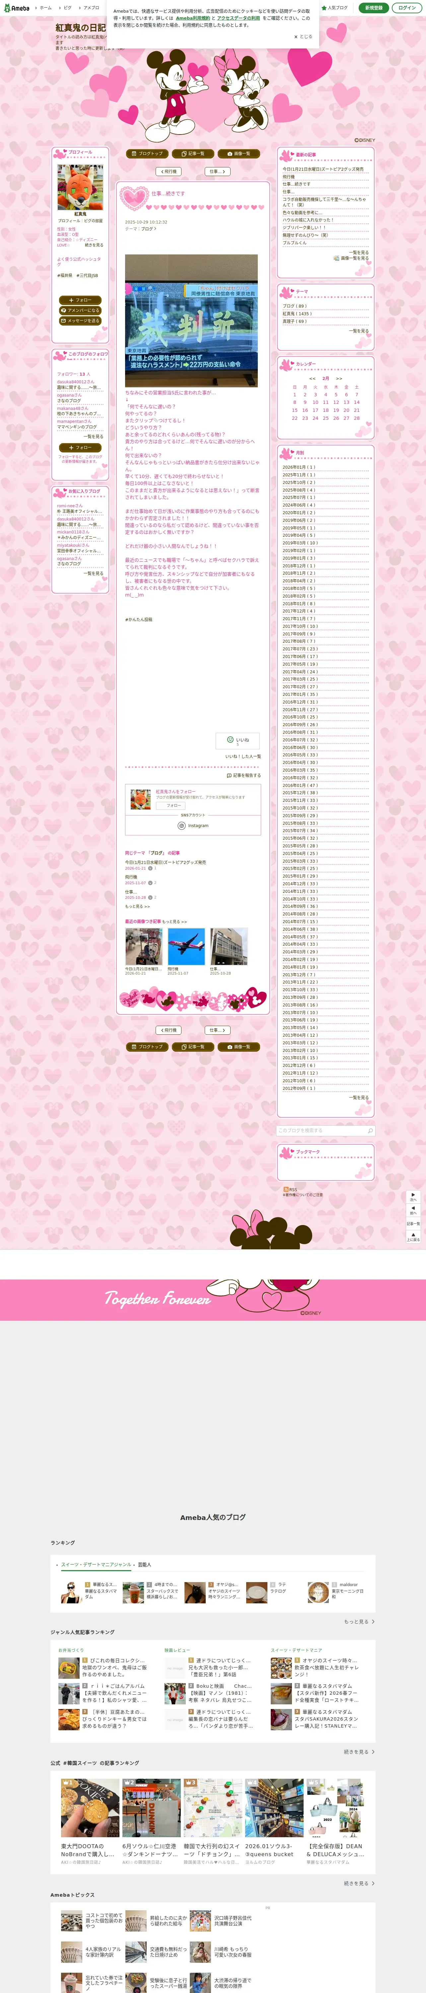426x1993 pixels.
Task: Close the cookie notice with × とじる
Action: click(303, 36)
